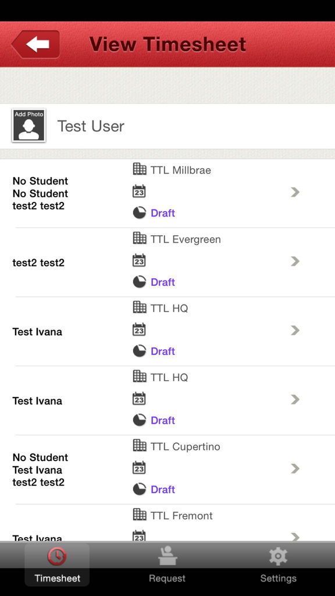Open the Settings tab
The image size is (335, 596).
tap(278, 565)
